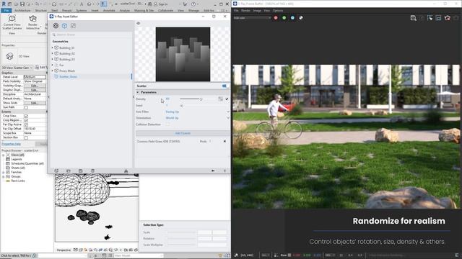The image size is (462, 259).
Task: Delete the selected asset with trash icon
Action: (x=92, y=171)
